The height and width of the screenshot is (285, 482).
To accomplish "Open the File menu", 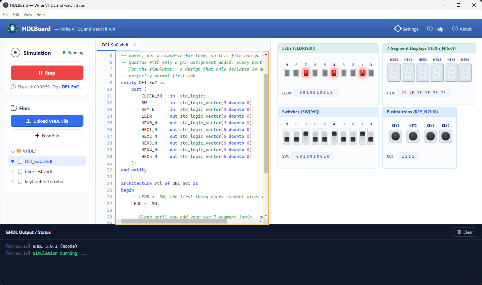I will point(5,15).
